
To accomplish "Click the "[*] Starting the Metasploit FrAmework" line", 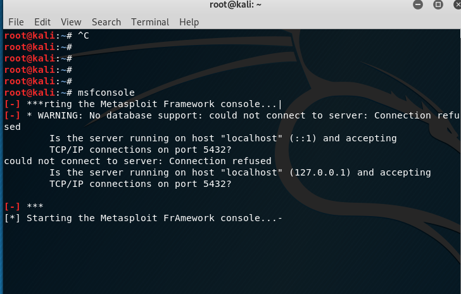I will pos(142,218).
